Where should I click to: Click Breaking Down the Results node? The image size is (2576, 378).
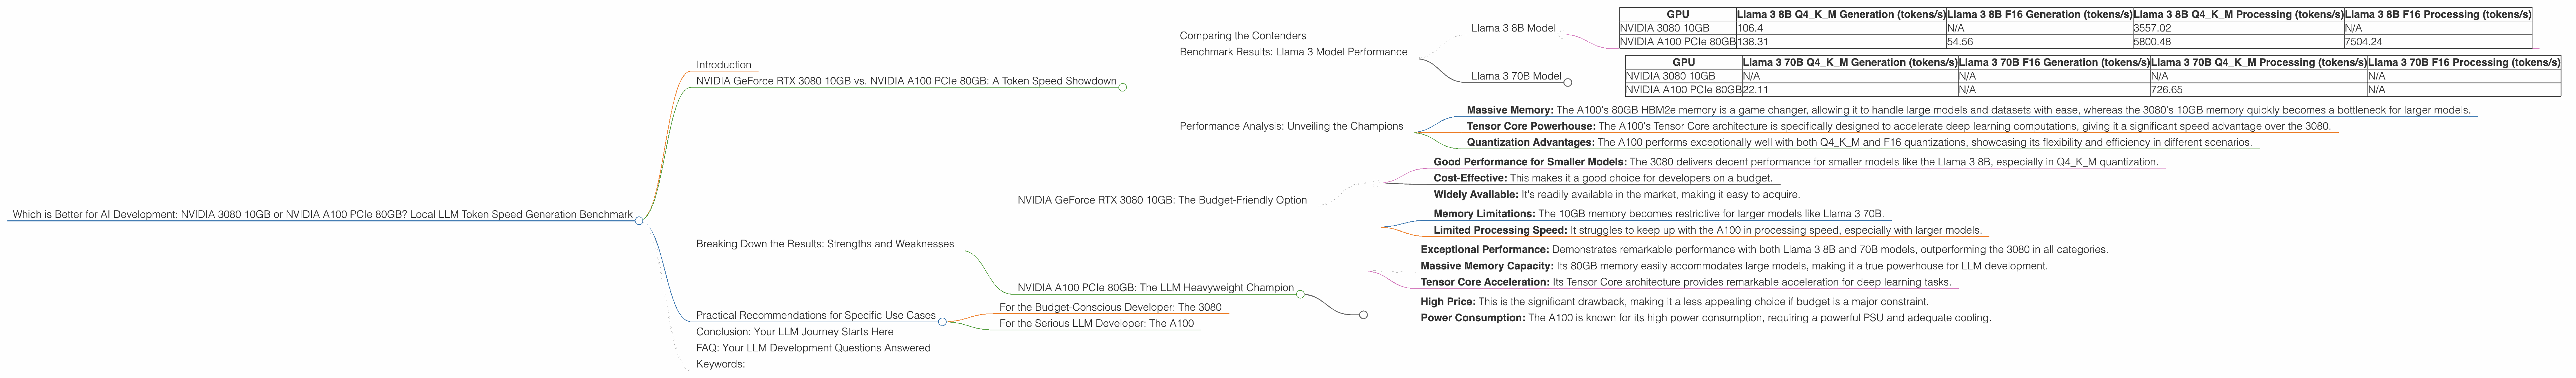[x=825, y=245]
